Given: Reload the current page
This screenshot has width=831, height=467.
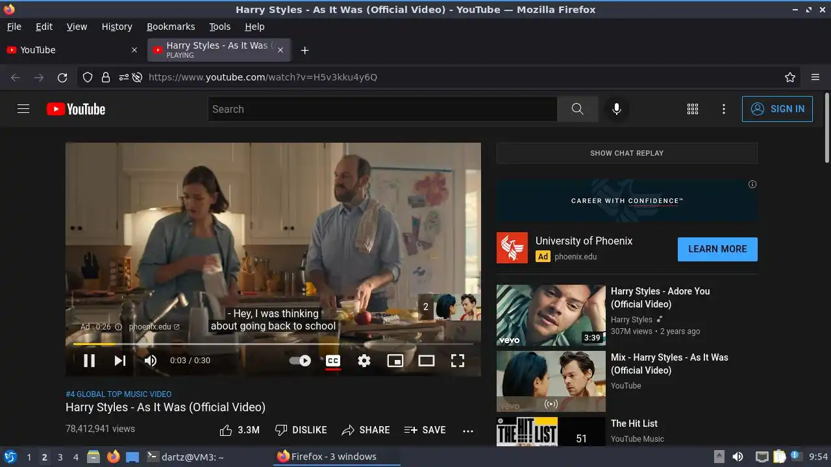Looking at the screenshot, I should 62,77.
